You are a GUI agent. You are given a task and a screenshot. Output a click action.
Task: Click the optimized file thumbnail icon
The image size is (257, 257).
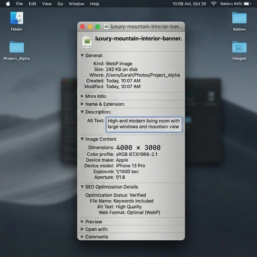(x=87, y=42)
